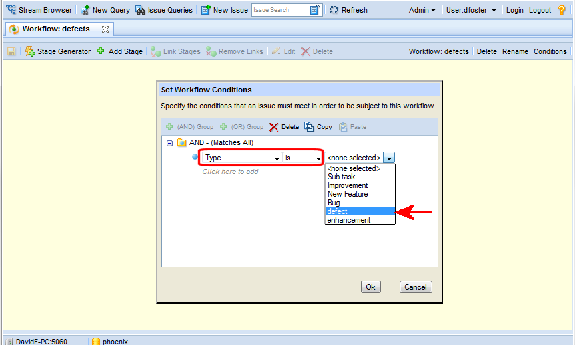Click the New Query icon
Screen dimensions: 575x345
pyautogui.click(x=85, y=10)
